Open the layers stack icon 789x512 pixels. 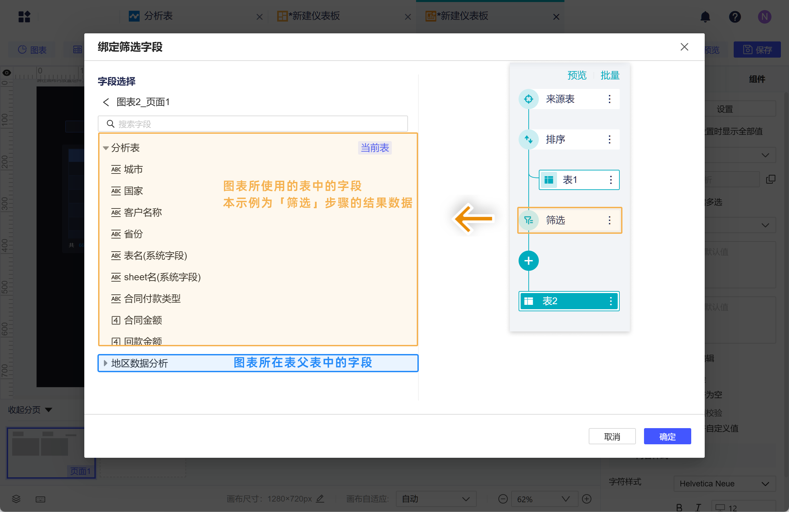(x=16, y=499)
